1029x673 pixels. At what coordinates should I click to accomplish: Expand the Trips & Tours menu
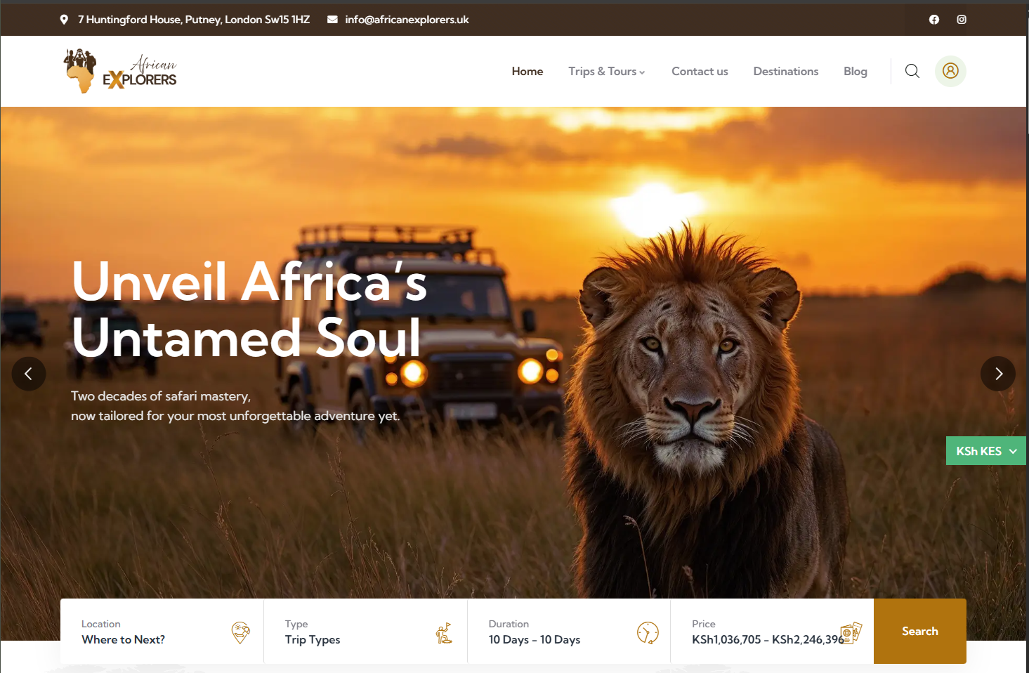pos(607,71)
